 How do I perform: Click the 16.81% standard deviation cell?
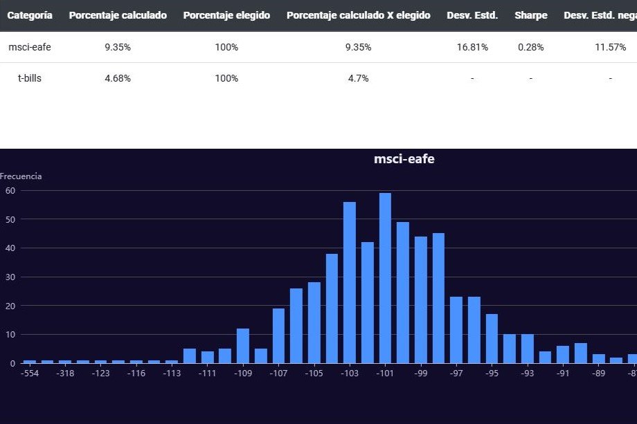472,47
